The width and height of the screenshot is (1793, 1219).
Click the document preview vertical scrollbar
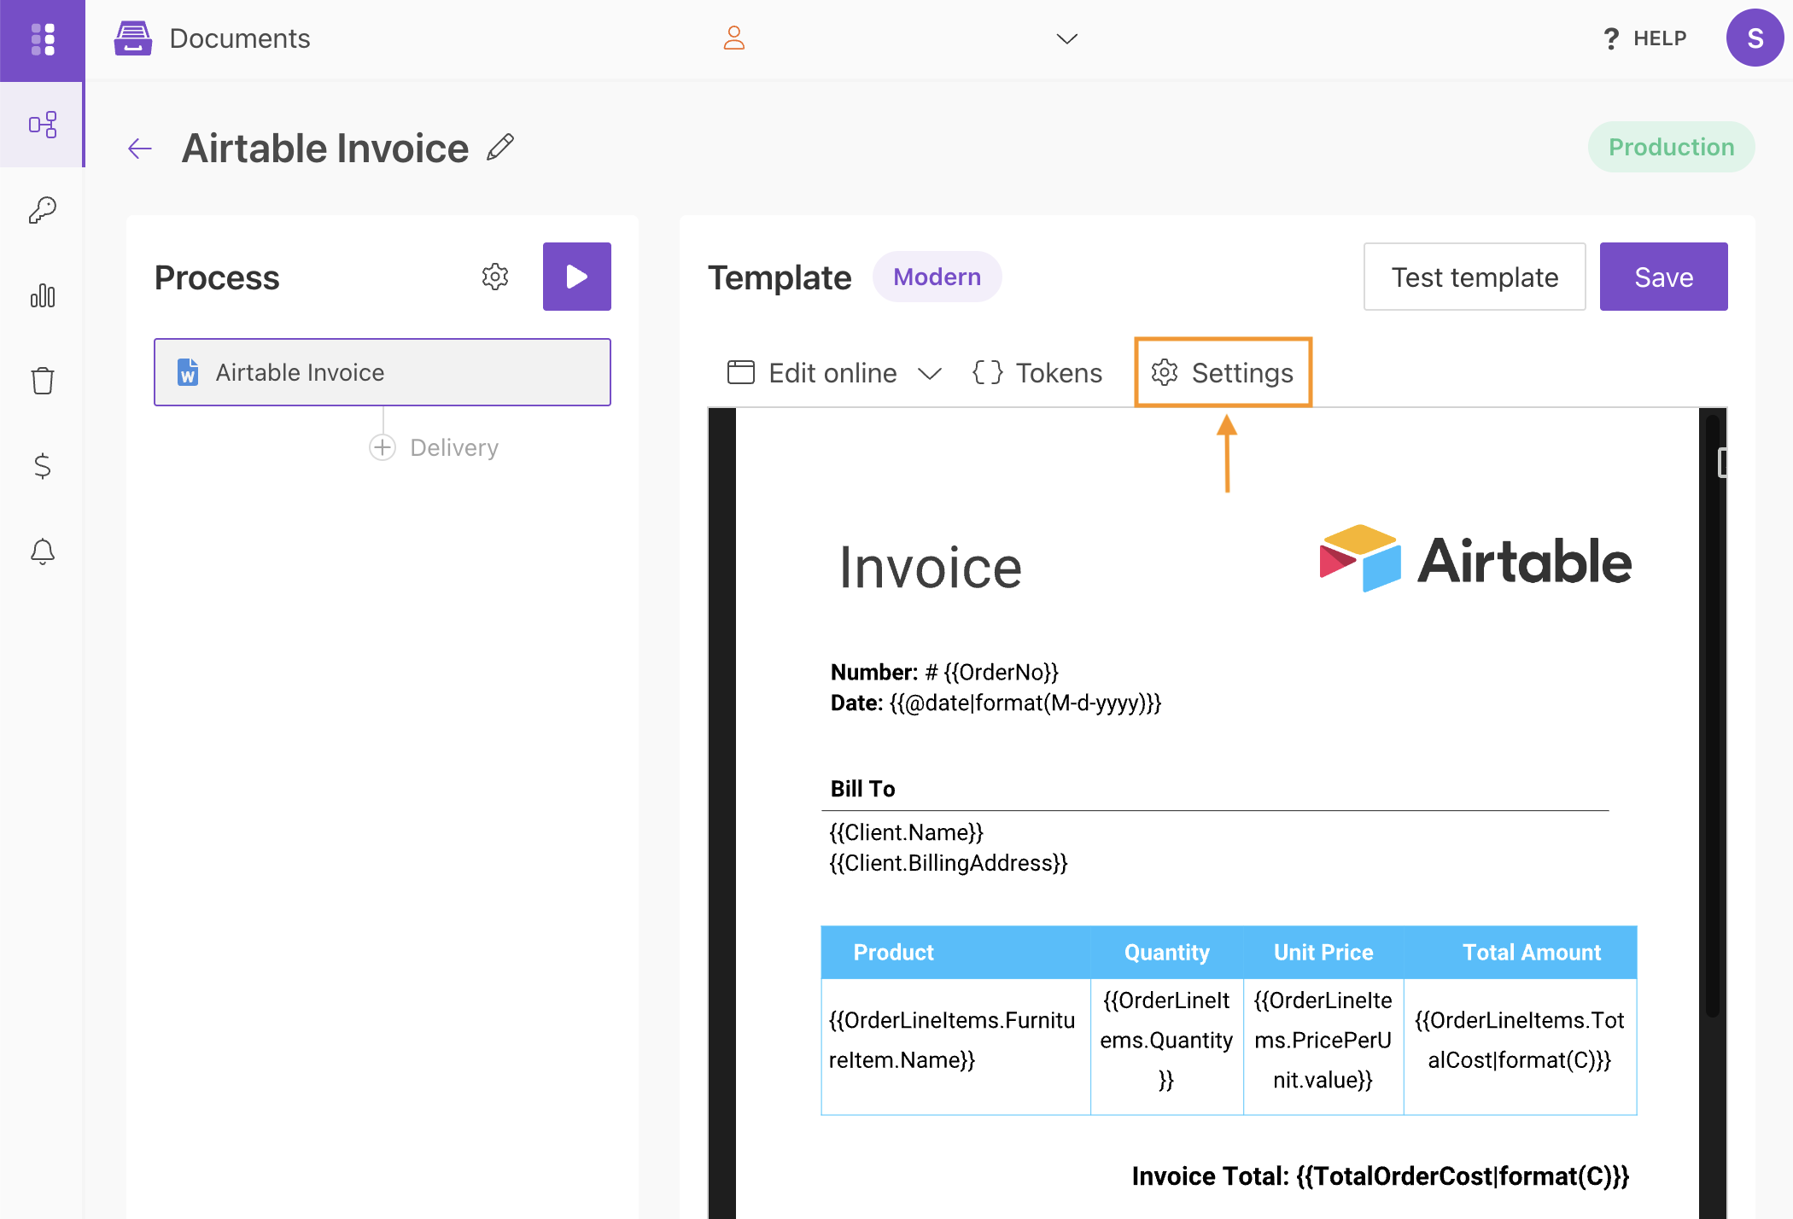[1712, 717]
